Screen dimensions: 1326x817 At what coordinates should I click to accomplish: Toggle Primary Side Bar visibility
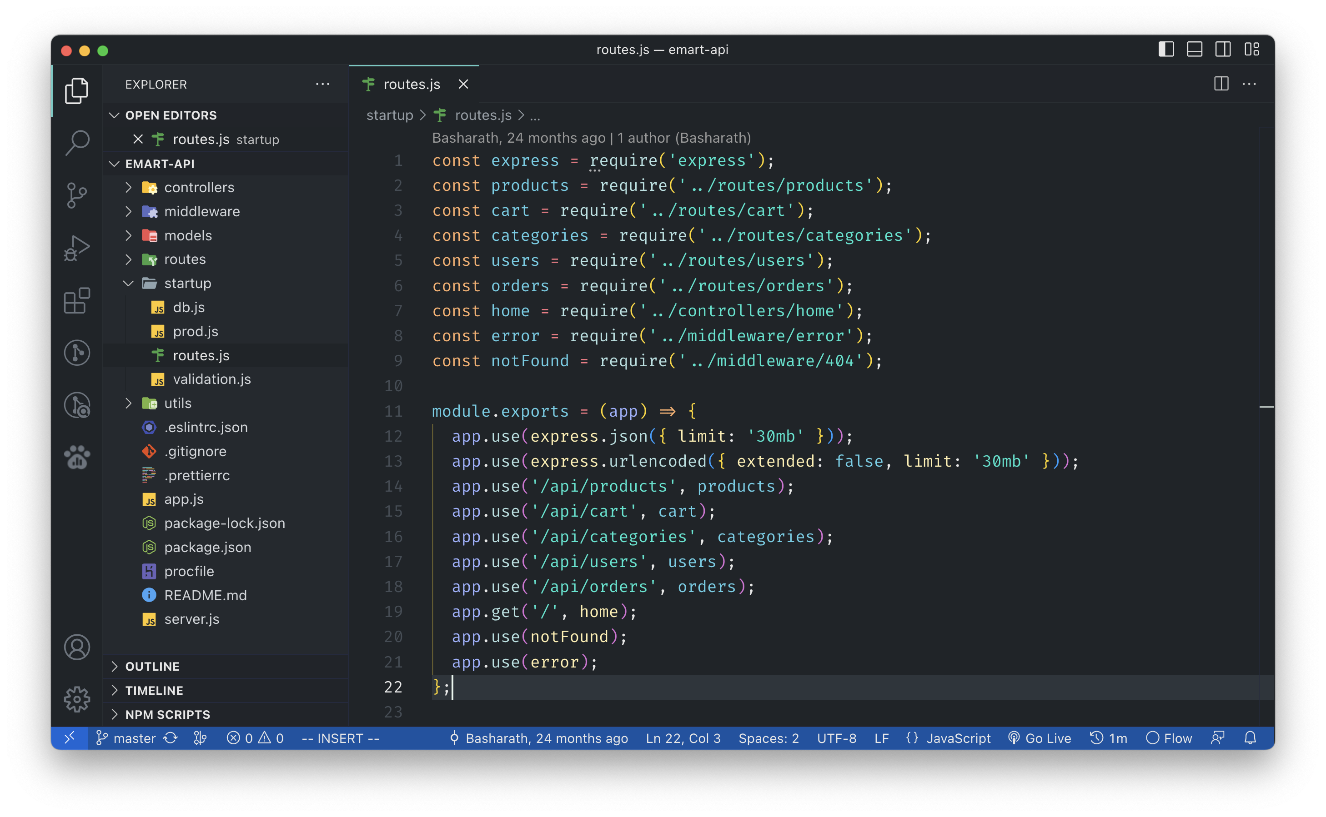click(x=1166, y=50)
